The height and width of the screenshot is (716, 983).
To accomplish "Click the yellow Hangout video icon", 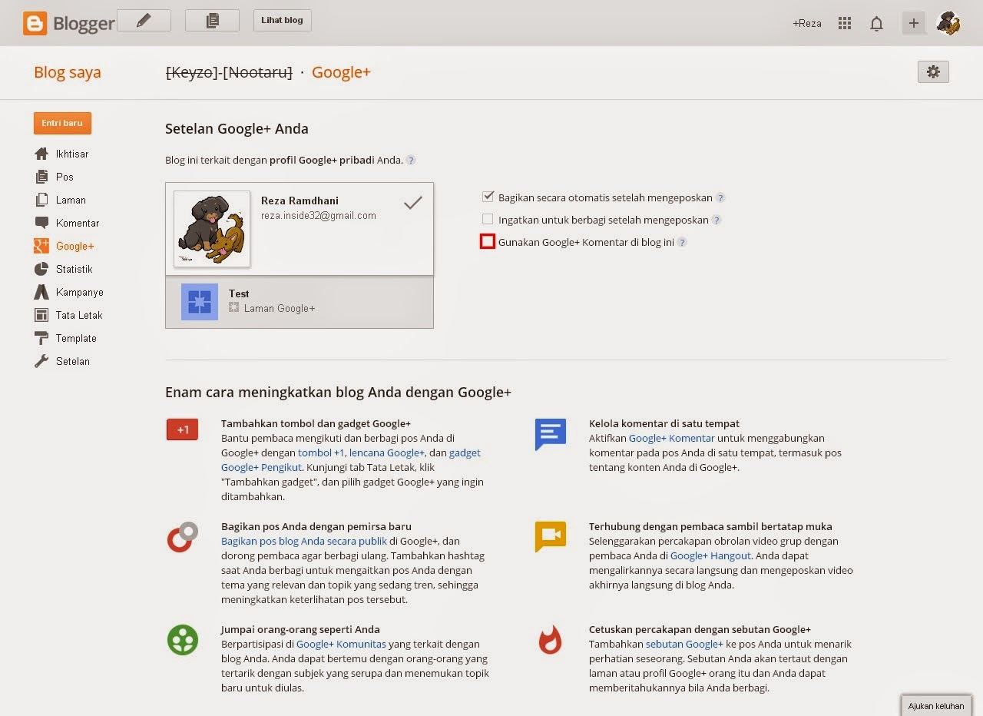I will coord(551,536).
